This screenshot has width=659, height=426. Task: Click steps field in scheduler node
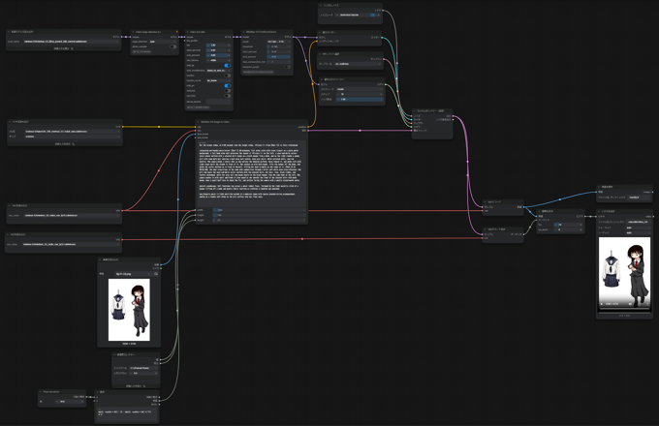coord(360,94)
